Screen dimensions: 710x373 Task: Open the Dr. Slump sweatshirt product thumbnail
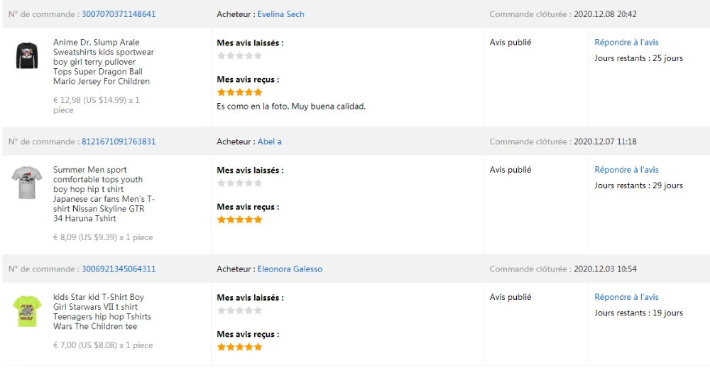tap(27, 55)
